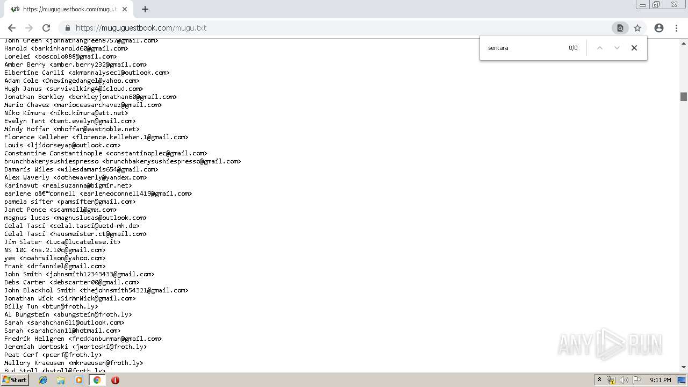This screenshot has height=387, width=688.
Task: Click the 'magnus lucas' entry
Action: coord(76,218)
